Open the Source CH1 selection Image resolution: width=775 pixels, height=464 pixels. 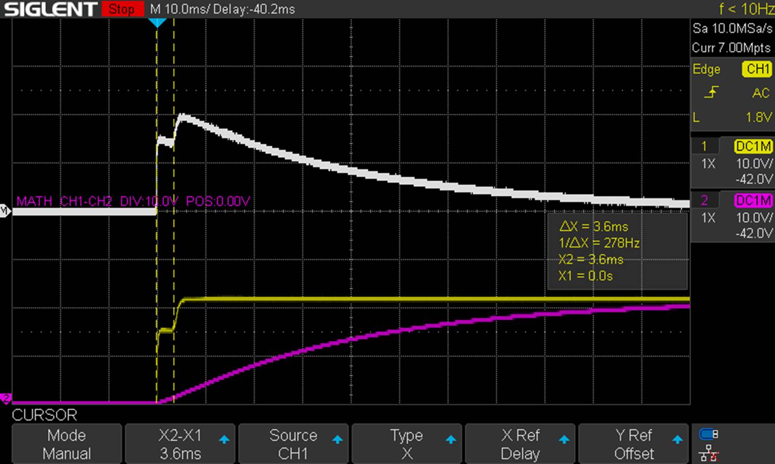click(293, 444)
